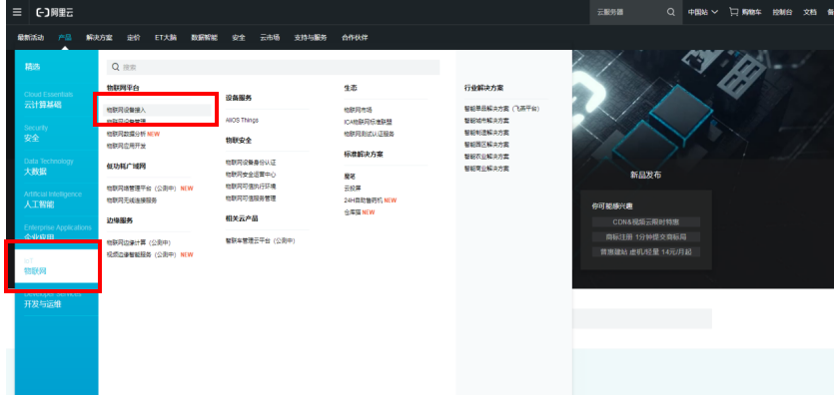Open 物联网测试认证服务 link
The width and height of the screenshot is (834, 395).
370,134
